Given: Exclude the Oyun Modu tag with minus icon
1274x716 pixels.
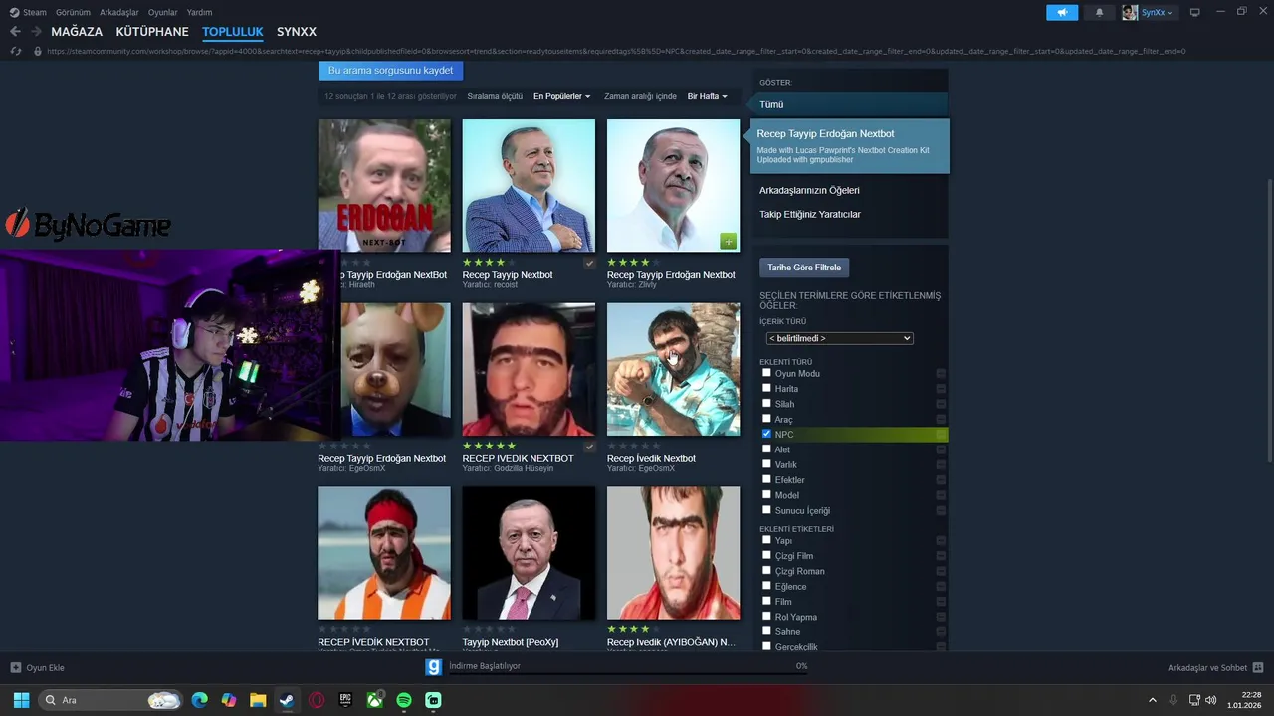Looking at the screenshot, I should (x=941, y=374).
